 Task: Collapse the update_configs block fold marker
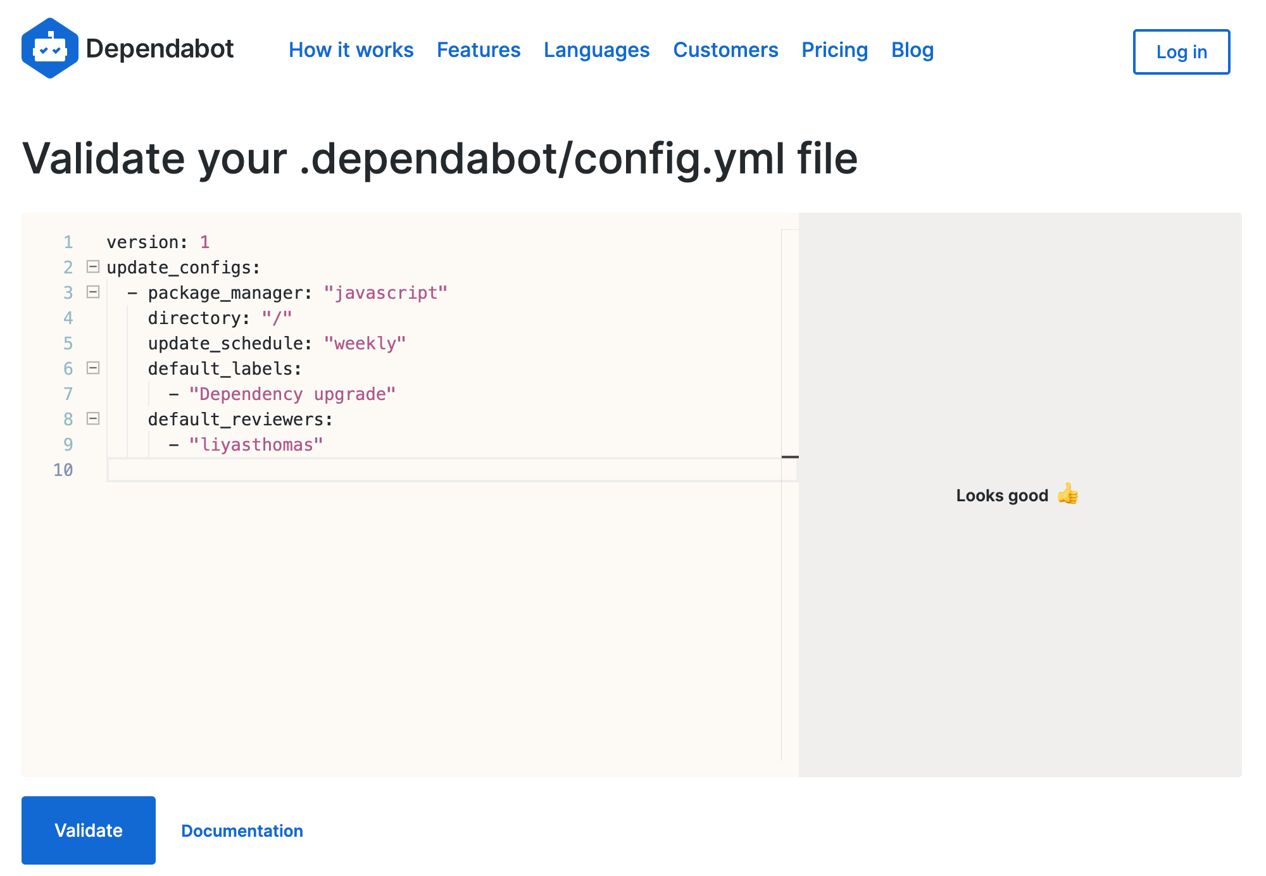tap(92, 266)
